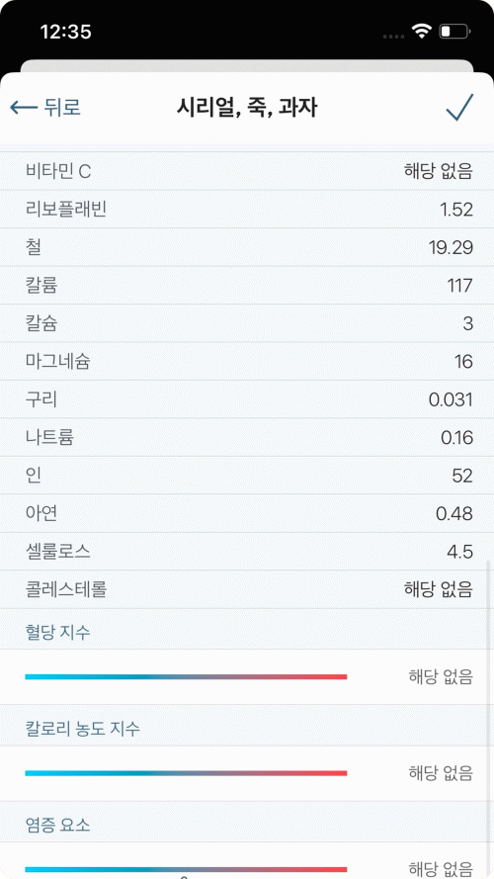The height and width of the screenshot is (879, 494).
Task: Tap the battery status icon
Action: point(454,32)
